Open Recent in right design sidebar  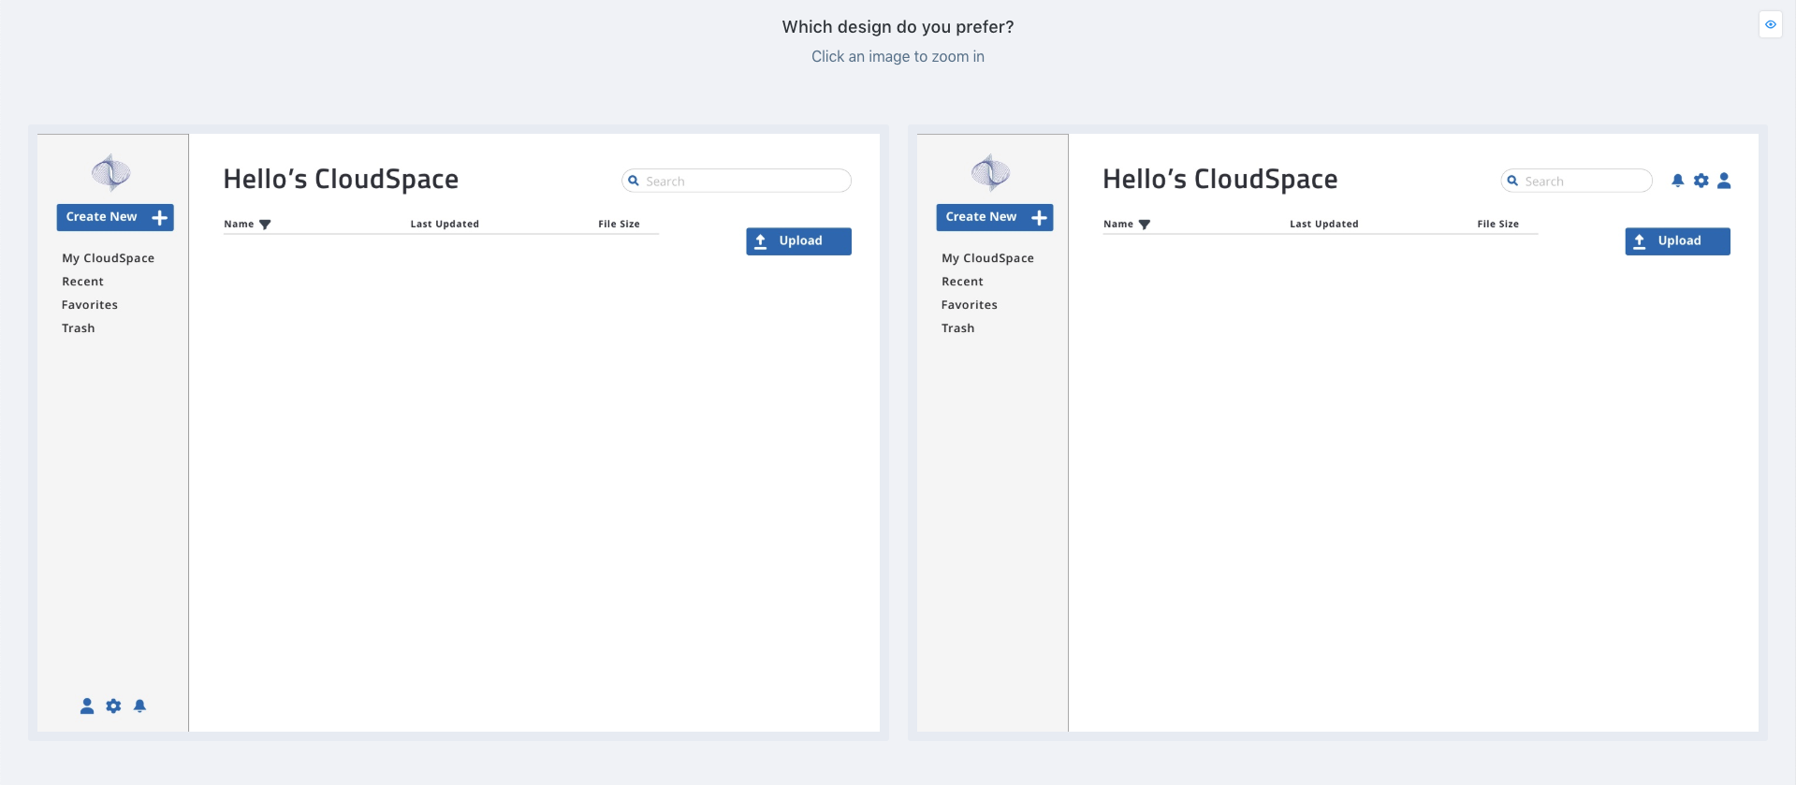[963, 282]
